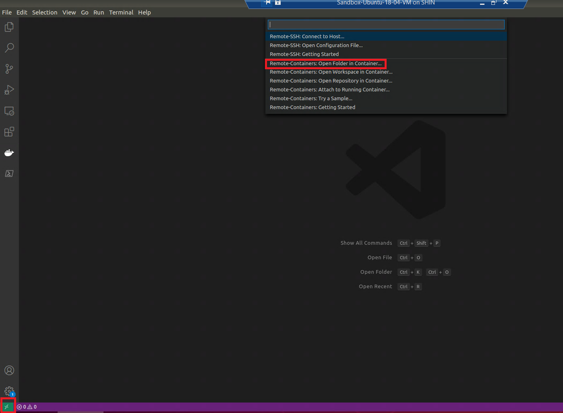The image size is (563, 413).
Task: Click the pin icon in VM title bar
Action: 267,2
